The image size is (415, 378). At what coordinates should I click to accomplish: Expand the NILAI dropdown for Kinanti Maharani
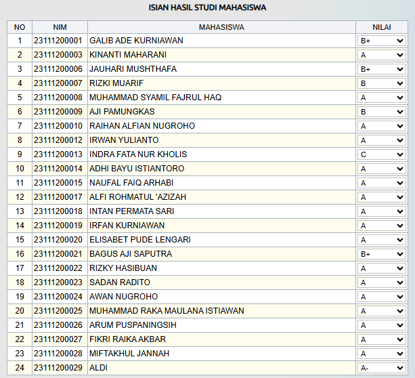click(x=381, y=55)
